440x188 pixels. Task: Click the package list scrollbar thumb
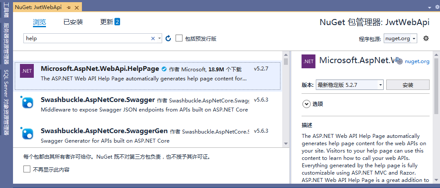(286, 61)
